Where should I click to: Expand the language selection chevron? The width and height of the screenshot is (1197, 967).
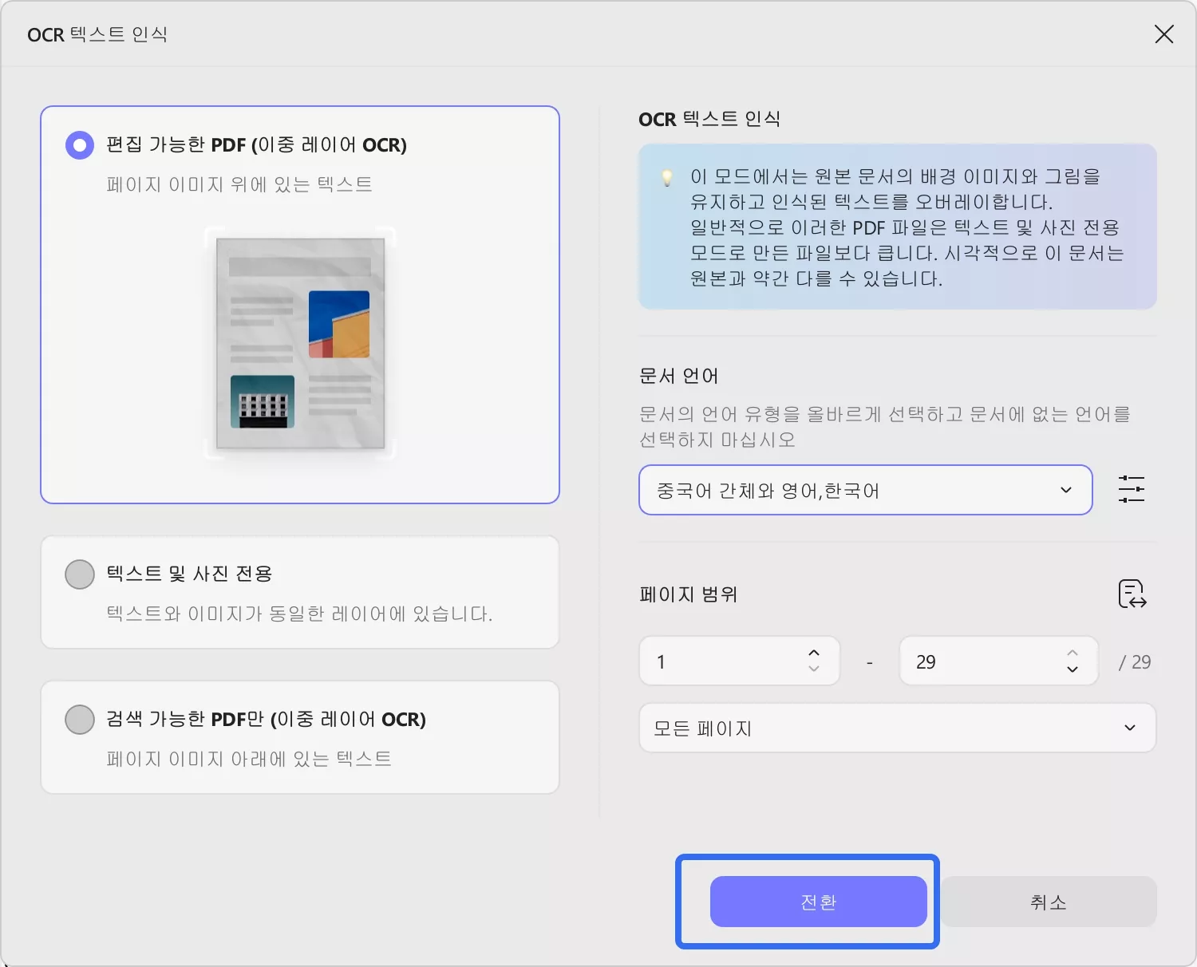pyautogui.click(x=1066, y=490)
